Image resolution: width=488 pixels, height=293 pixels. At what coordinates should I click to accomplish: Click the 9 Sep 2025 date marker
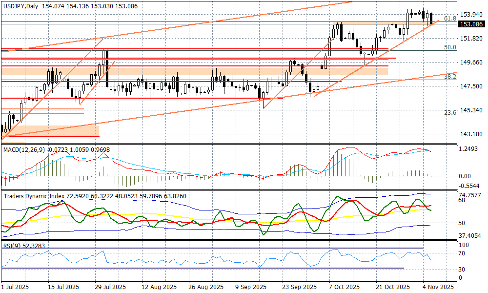[x=250, y=287]
